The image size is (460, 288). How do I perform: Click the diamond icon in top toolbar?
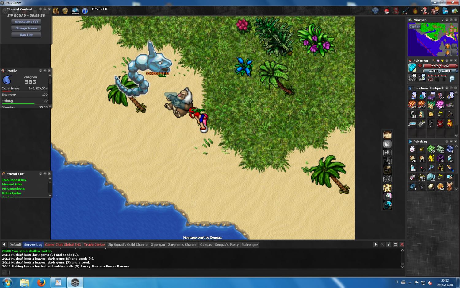tap(375, 11)
